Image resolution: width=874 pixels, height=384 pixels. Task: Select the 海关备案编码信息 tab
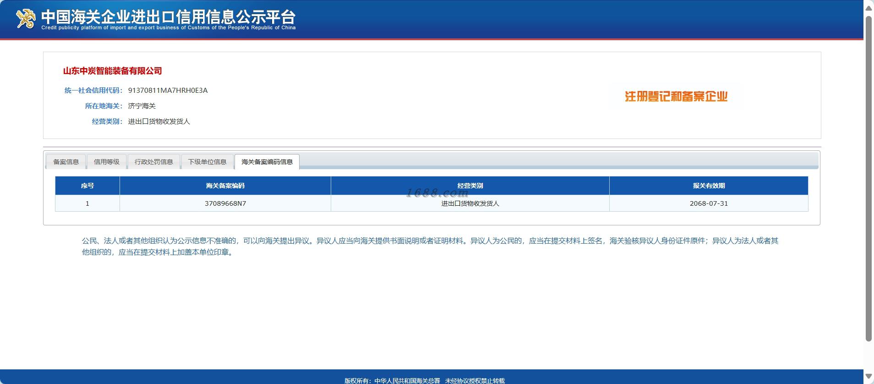point(267,162)
